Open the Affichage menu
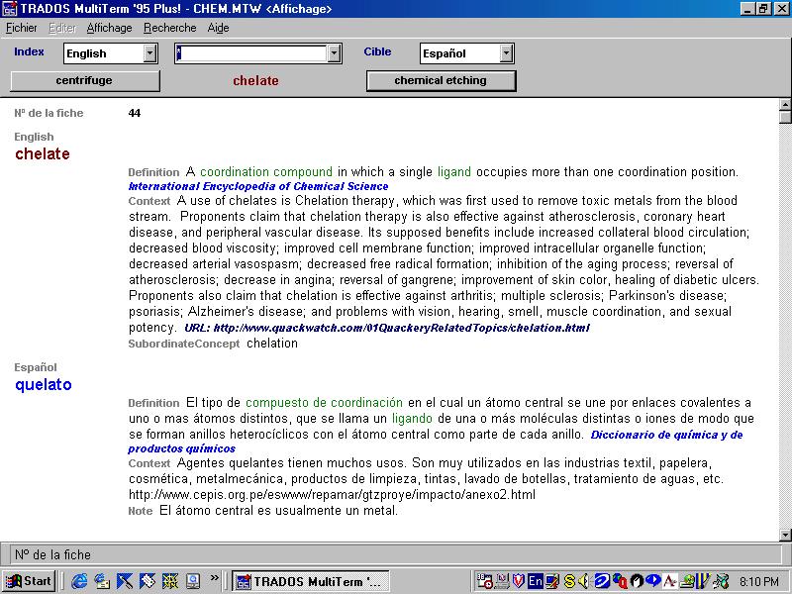Screen dimensions: 792x594 (109, 28)
